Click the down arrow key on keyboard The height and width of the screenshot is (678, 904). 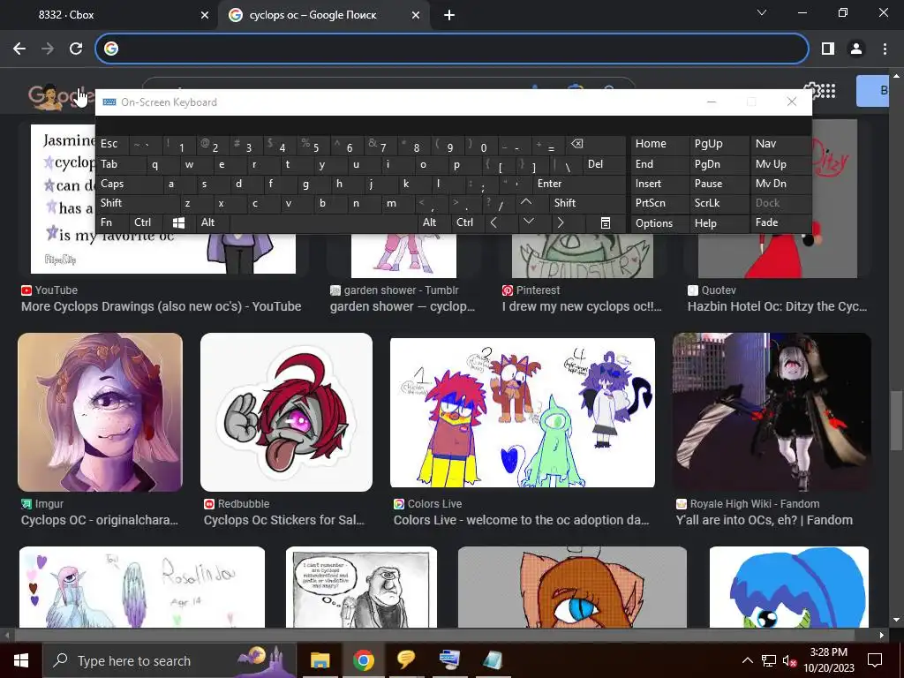(528, 222)
